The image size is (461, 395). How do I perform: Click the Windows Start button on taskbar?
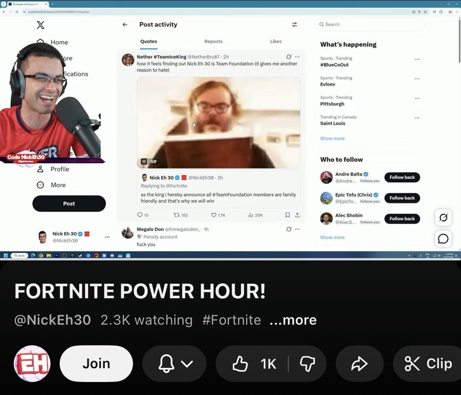(6, 255)
